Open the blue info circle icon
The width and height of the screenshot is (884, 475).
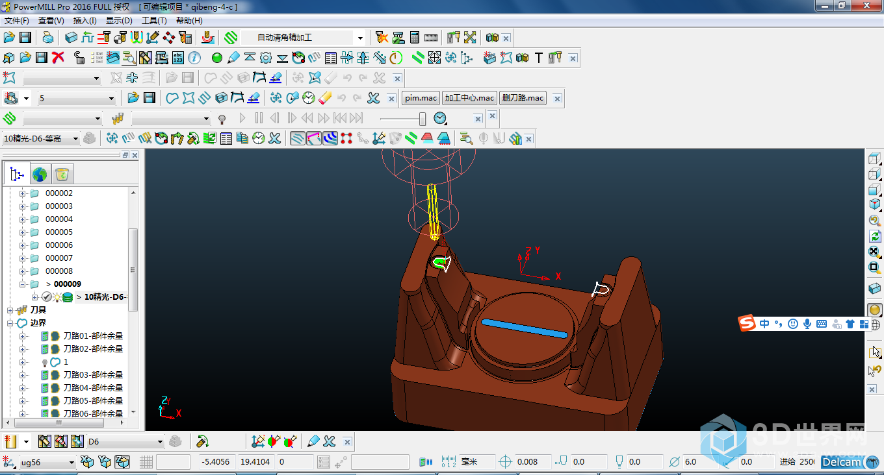click(x=194, y=58)
